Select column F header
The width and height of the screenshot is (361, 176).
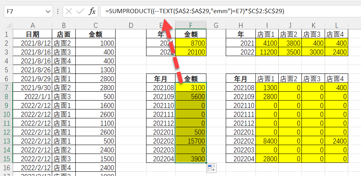click(x=191, y=26)
